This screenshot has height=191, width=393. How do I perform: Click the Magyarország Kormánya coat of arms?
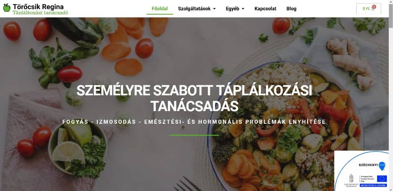coord(352,179)
